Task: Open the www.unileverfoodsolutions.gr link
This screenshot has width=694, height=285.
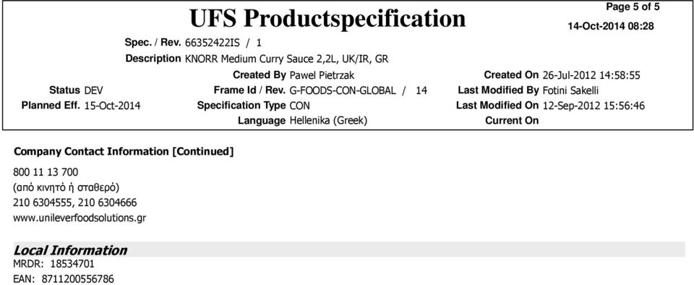Action: 80,218
